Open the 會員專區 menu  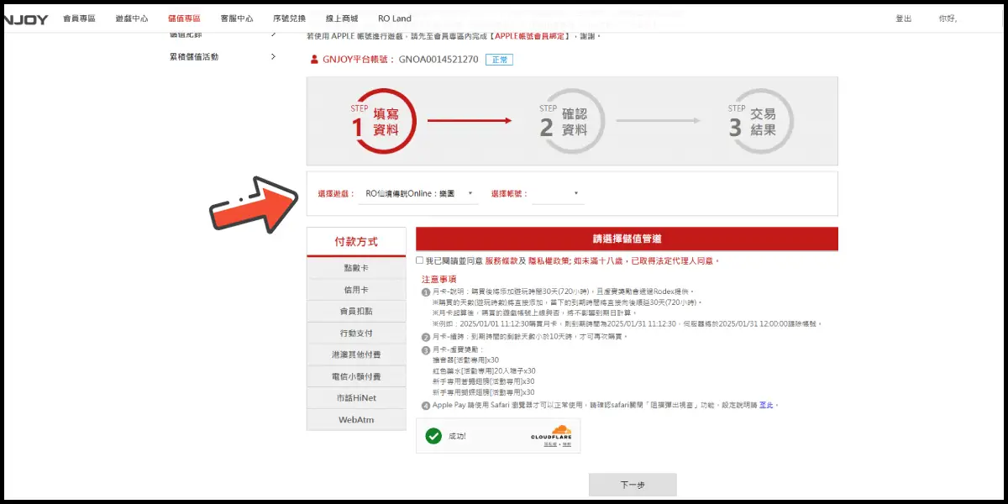80,18
